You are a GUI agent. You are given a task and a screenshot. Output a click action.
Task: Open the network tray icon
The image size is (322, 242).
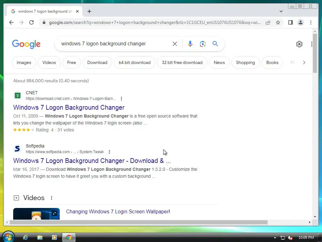click(x=283, y=238)
